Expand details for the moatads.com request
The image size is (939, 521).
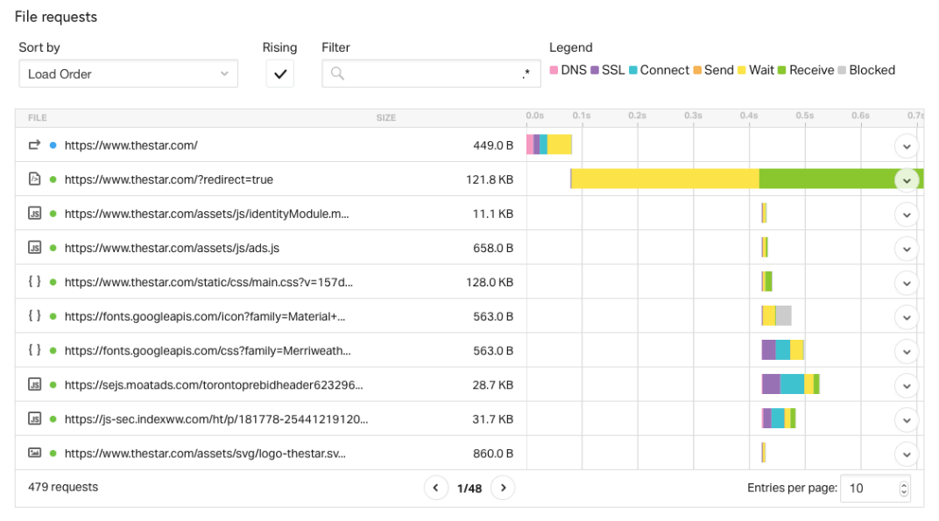(907, 385)
